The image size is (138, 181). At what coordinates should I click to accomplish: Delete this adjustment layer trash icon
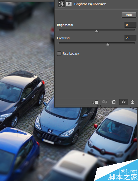[132, 102]
